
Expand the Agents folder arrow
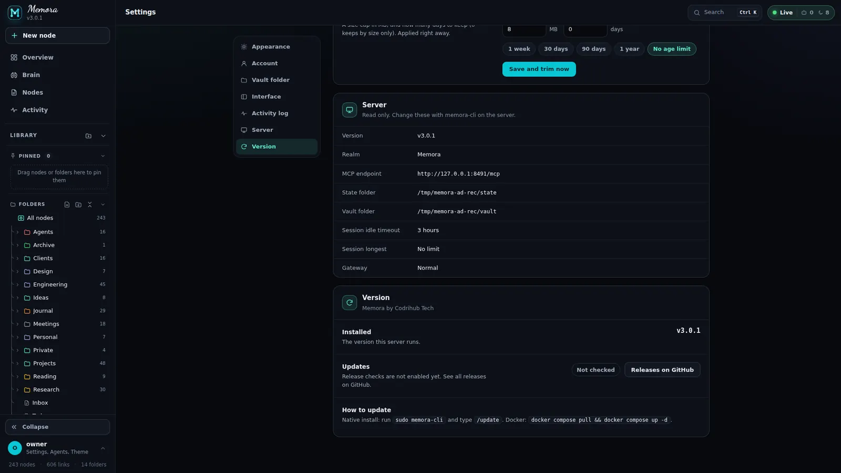point(17,232)
